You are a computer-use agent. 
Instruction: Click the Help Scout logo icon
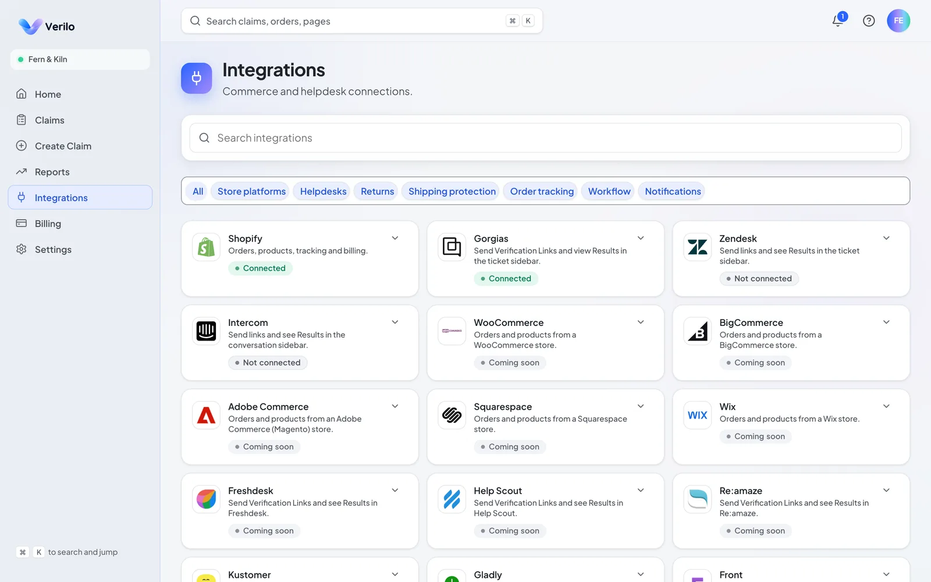point(452,499)
